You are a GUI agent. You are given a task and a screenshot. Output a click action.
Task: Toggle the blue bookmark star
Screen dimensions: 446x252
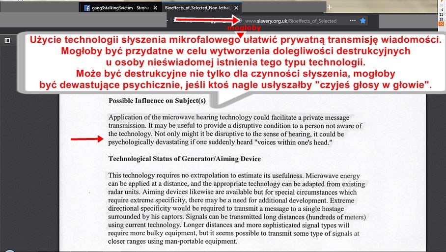click(362, 21)
